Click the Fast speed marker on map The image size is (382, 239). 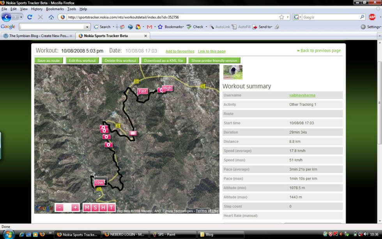143,91
